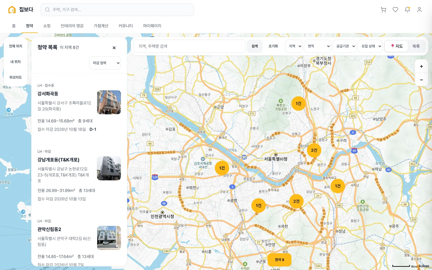Open the user profile icon

[419, 10]
